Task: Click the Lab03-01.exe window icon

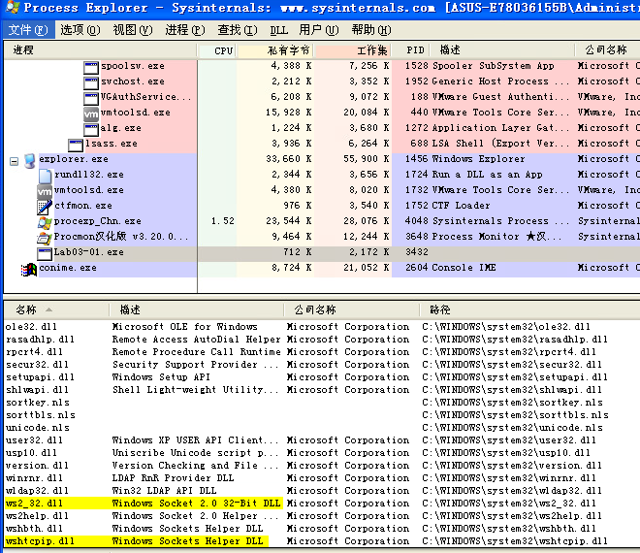Action: (45, 253)
